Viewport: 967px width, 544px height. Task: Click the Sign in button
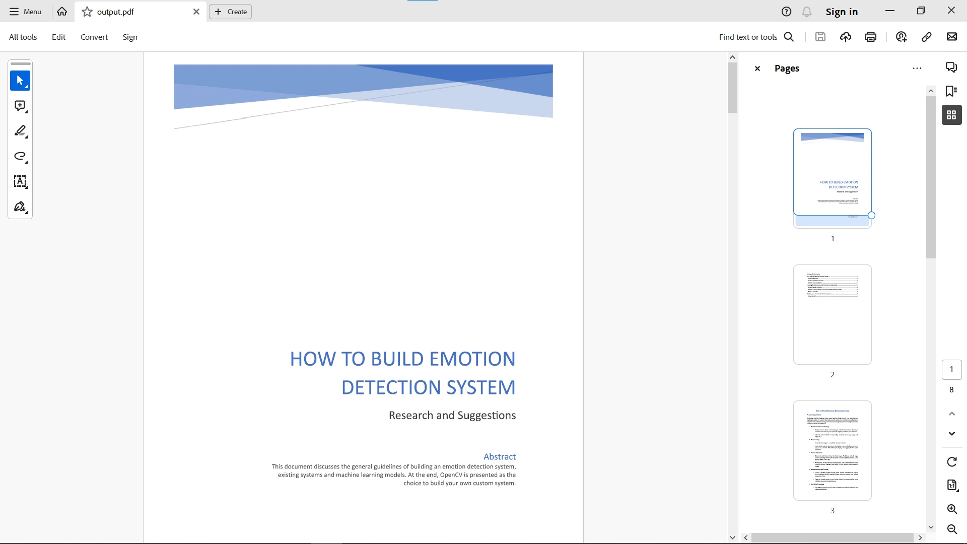pos(841,12)
